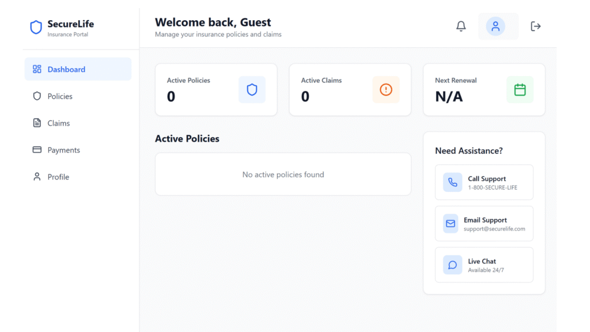
Task: Click the chat bubble icon for Live Chat
Action: coord(452,265)
